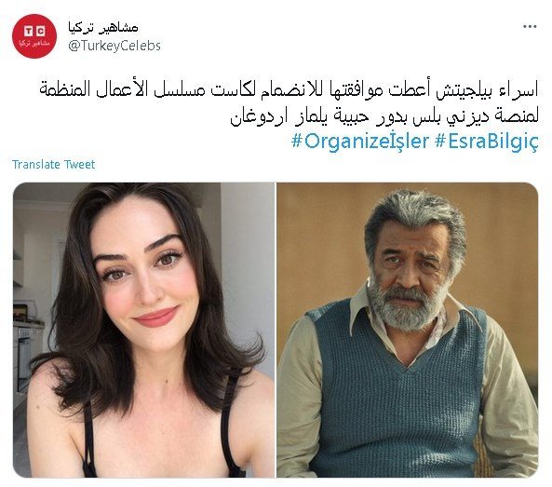Open the مشاهير تركيا display name

pyautogui.click(x=102, y=27)
